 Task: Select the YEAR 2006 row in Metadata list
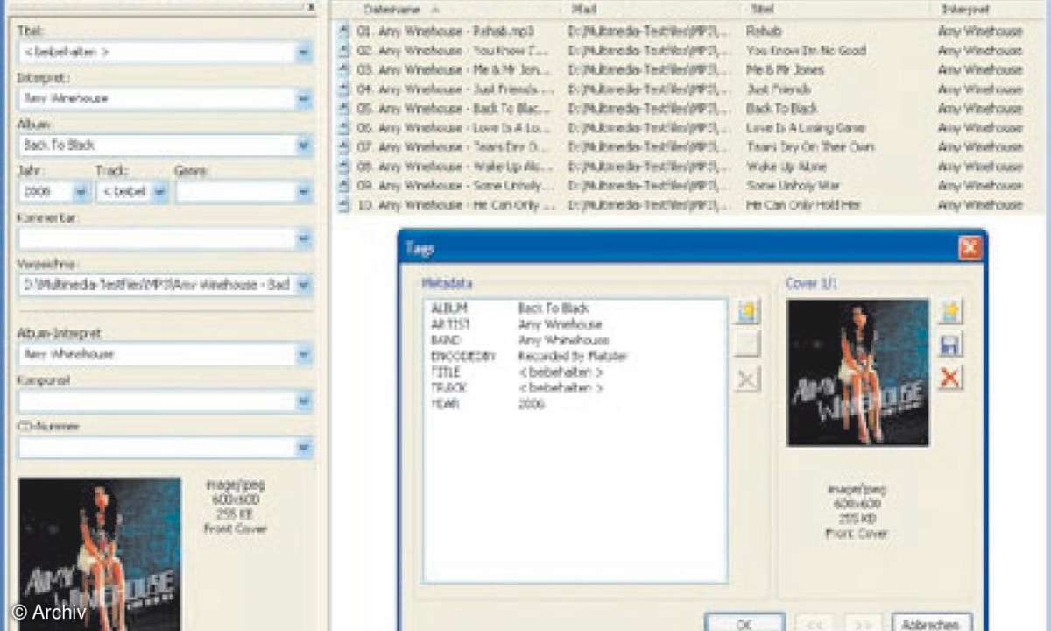click(575, 404)
